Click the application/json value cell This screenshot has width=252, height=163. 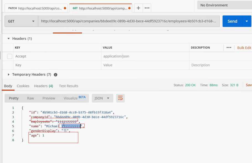coord(145,56)
